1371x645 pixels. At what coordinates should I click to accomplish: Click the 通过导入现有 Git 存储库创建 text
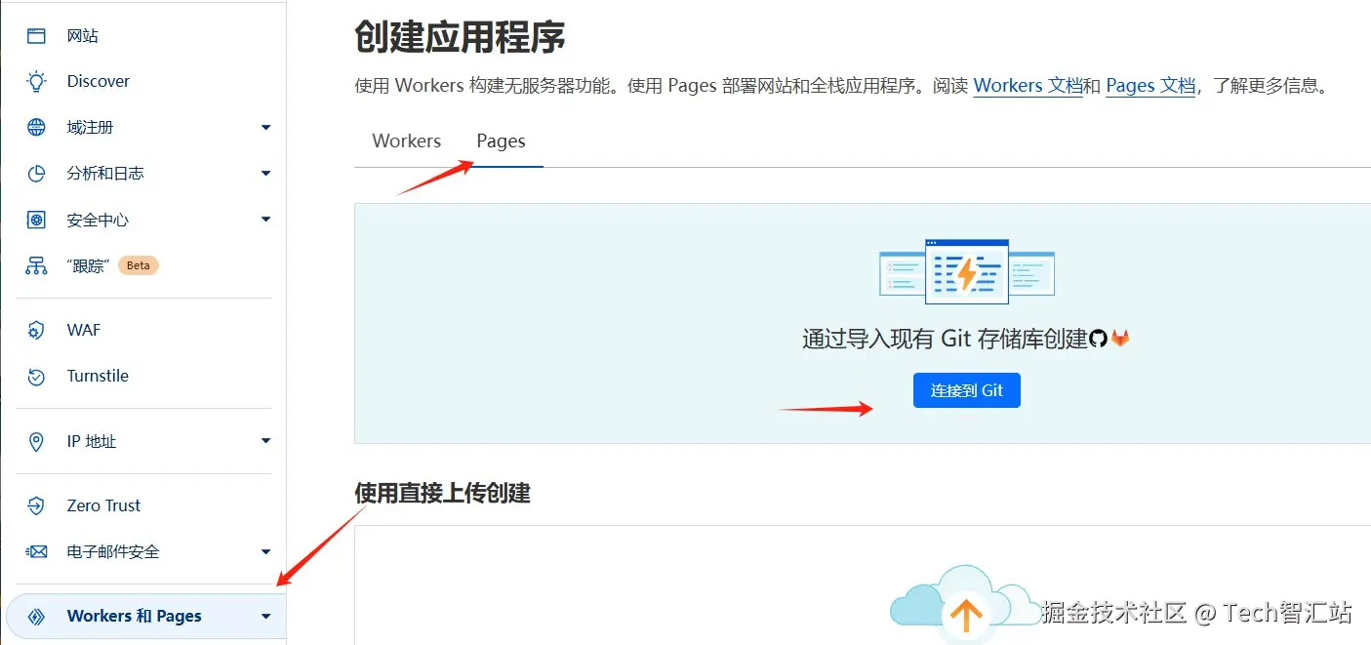click(945, 340)
